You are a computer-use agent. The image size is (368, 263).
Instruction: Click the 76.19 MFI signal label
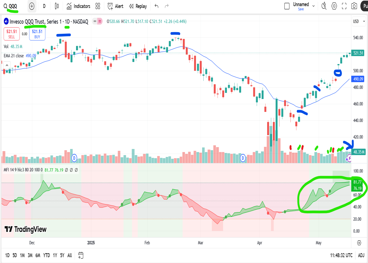358,188
